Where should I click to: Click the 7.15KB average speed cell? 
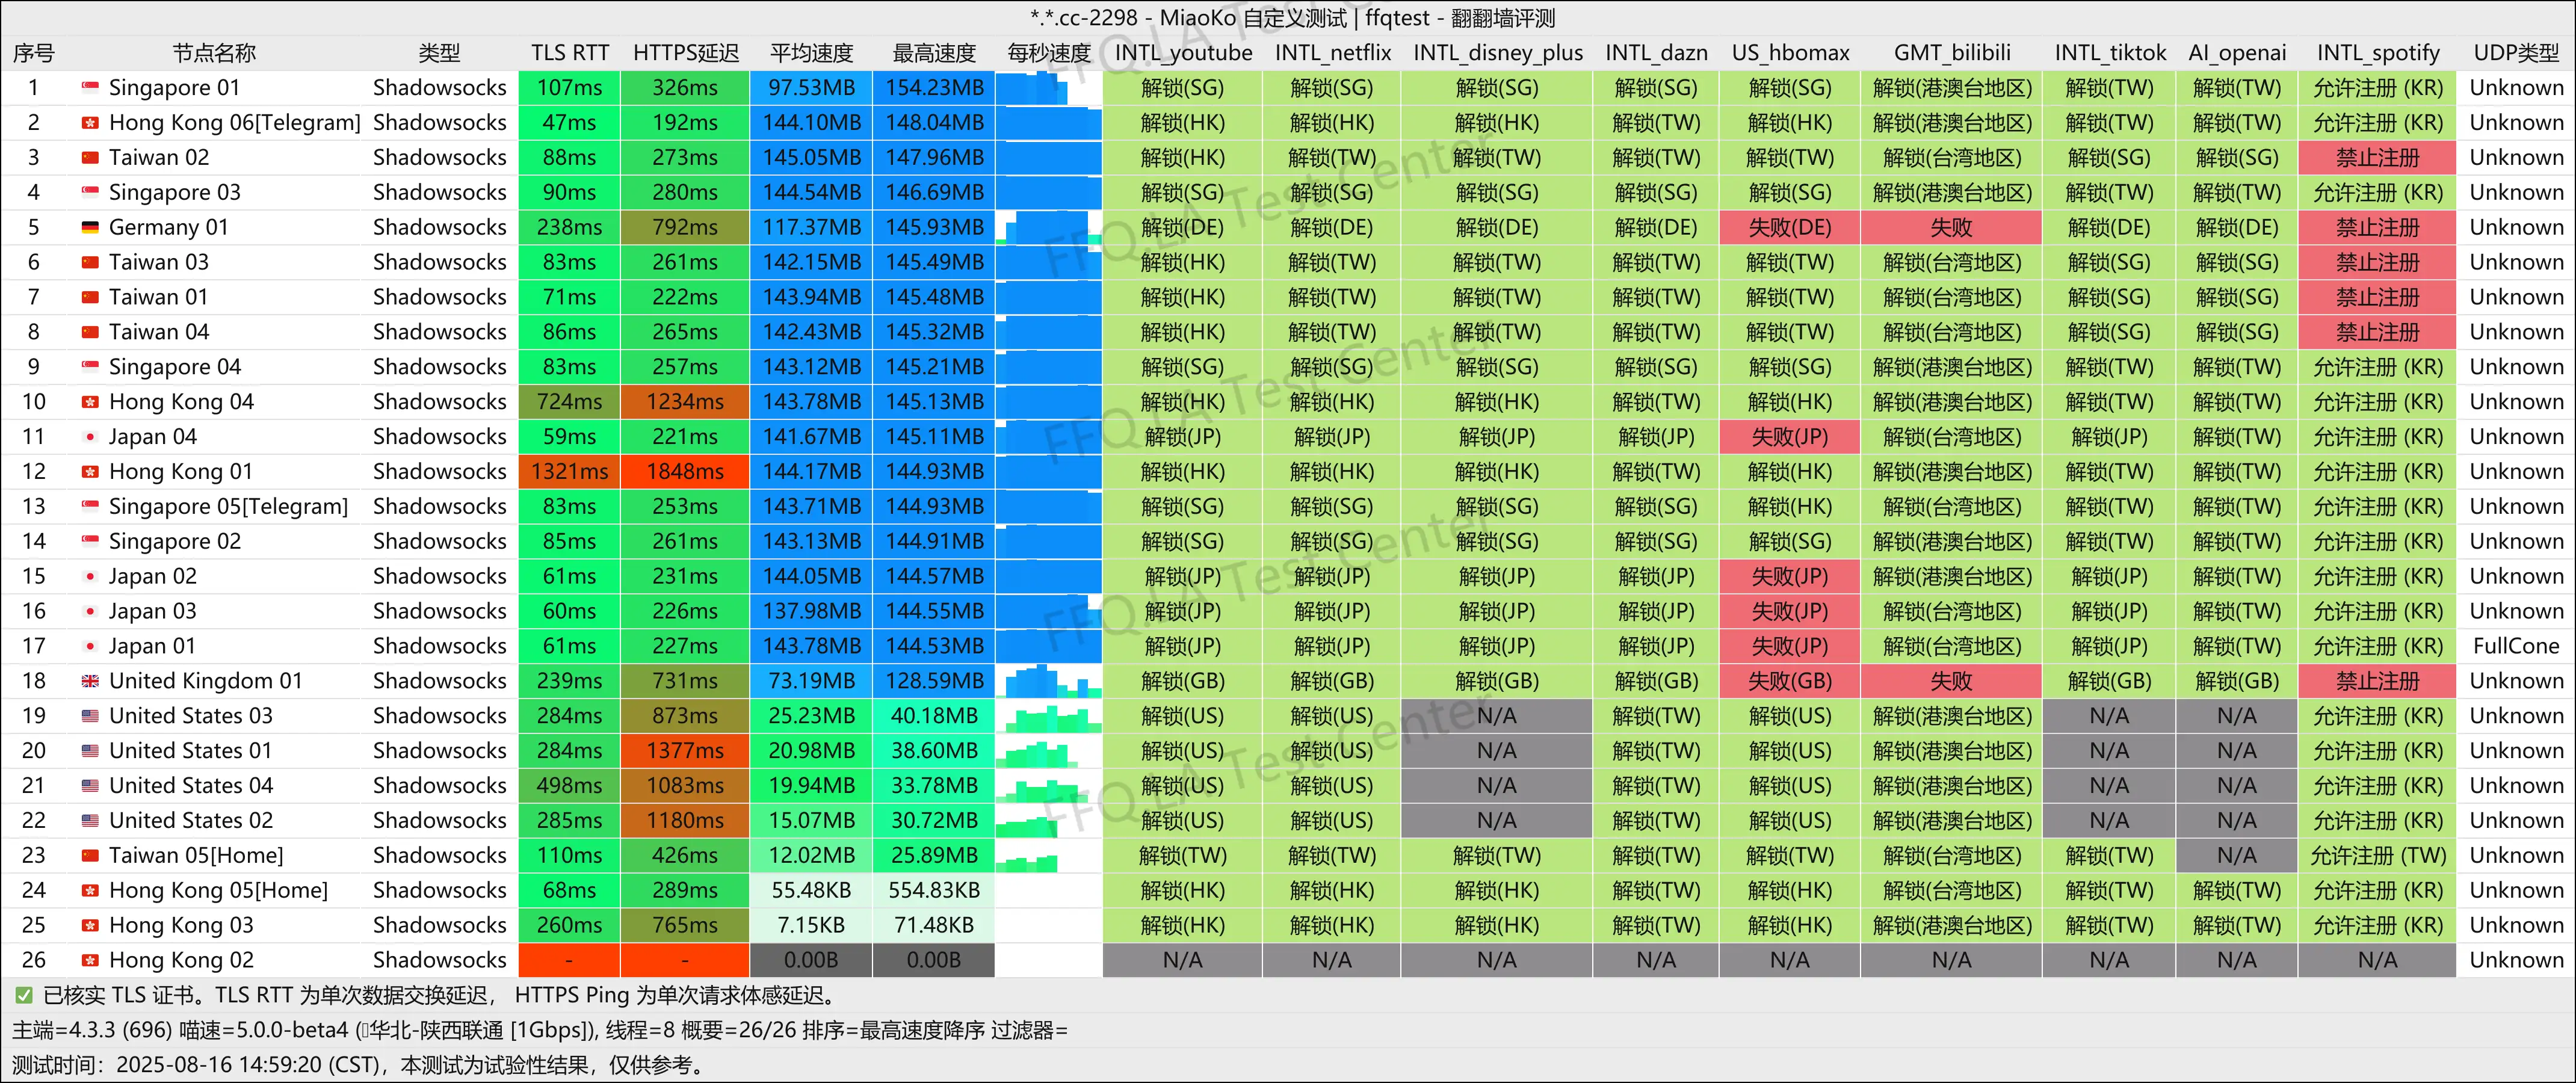coord(811,925)
